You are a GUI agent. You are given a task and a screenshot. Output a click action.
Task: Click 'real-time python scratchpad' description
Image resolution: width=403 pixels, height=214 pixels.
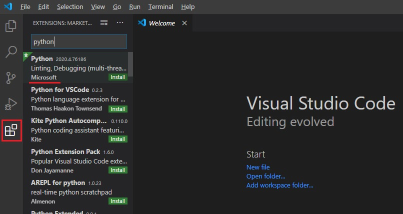pyautogui.click(x=71, y=192)
